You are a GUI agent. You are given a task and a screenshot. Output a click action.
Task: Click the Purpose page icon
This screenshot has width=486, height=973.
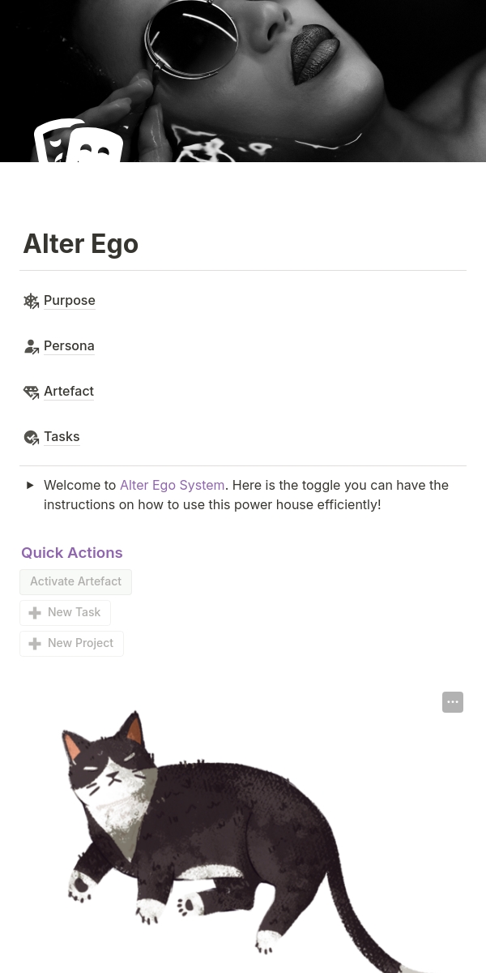[x=31, y=301]
